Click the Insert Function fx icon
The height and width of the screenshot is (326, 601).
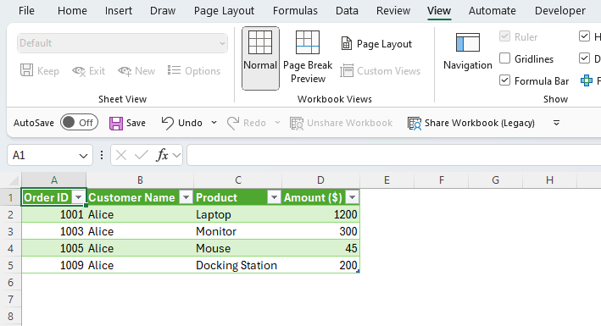[162, 155]
